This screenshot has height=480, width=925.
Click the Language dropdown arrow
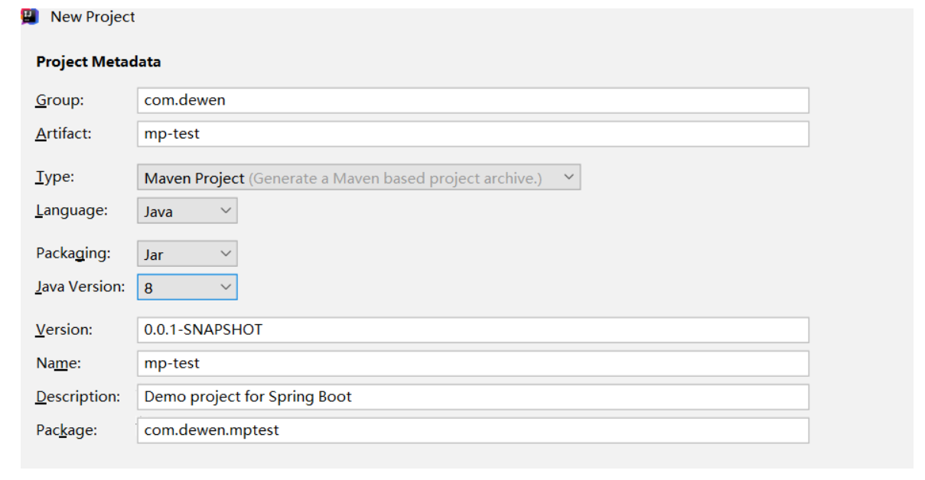[226, 211]
